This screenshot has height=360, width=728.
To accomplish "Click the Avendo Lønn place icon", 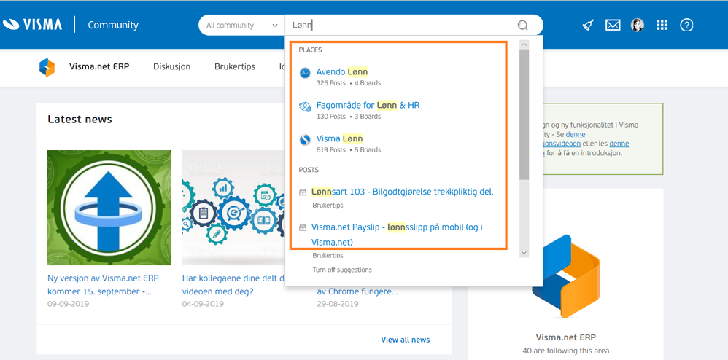I will coord(305,73).
